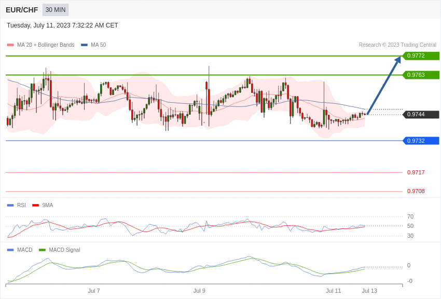Click the Jul 9 date axis label
The height and width of the screenshot is (299, 441).
pos(199,291)
